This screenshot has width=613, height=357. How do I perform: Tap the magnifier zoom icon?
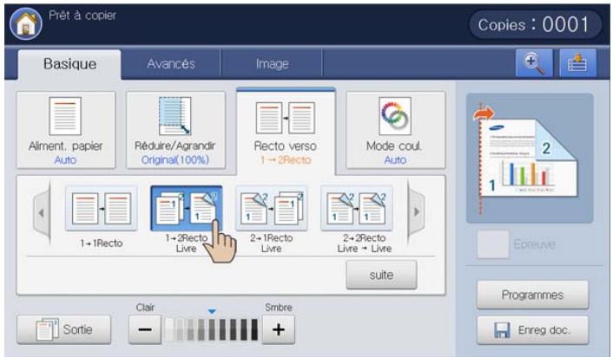pyautogui.click(x=534, y=63)
